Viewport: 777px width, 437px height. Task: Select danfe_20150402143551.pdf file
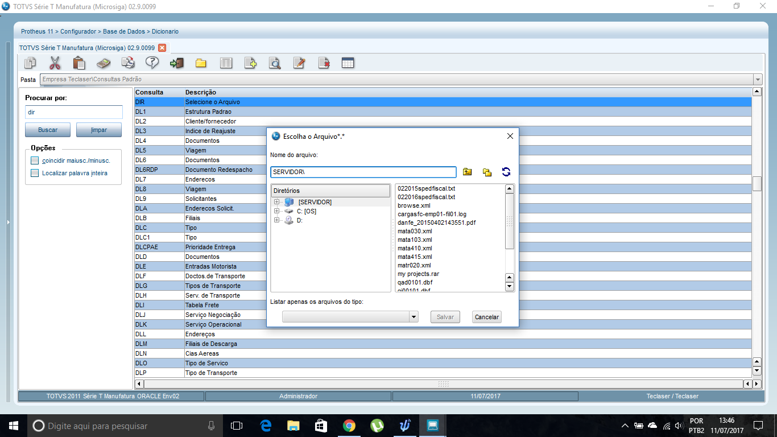pyautogui.click(x=436, y=222)
